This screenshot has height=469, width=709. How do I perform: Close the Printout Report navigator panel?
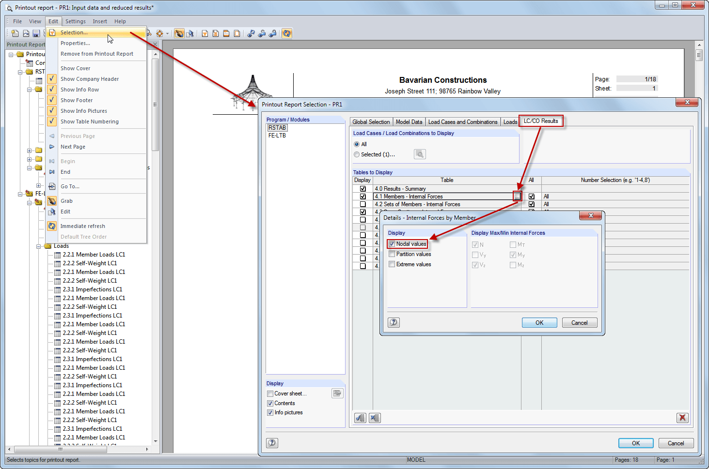pyautogui.click(x=155, y=45)
